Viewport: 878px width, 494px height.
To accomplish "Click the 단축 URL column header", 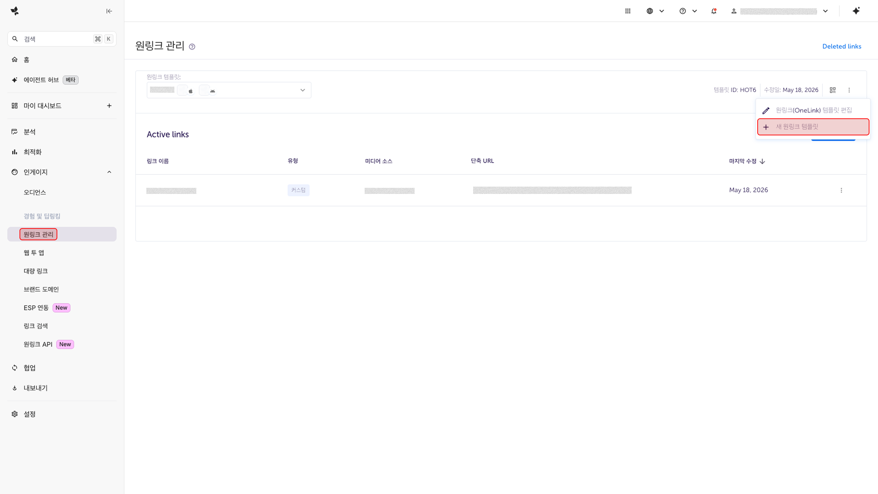I will click(x=482, y=161).
